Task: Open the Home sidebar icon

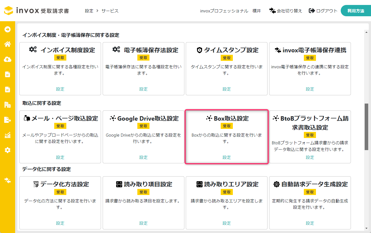Action: click(x=7, y=44)
